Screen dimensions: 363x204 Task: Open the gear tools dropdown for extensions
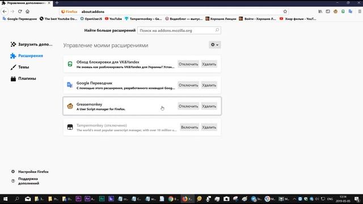[214, 45]
